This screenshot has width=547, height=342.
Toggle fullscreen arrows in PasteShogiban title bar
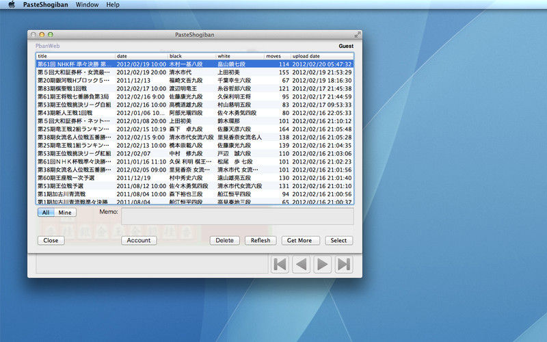pyautogui.click(x=357, y=35)
